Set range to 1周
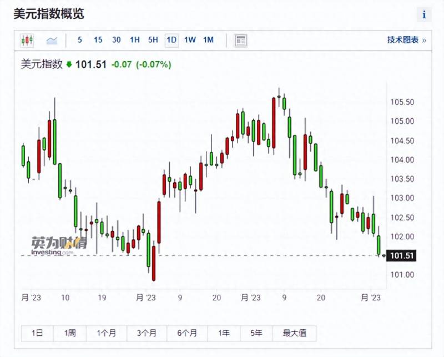444x357 pixels. 70,333
